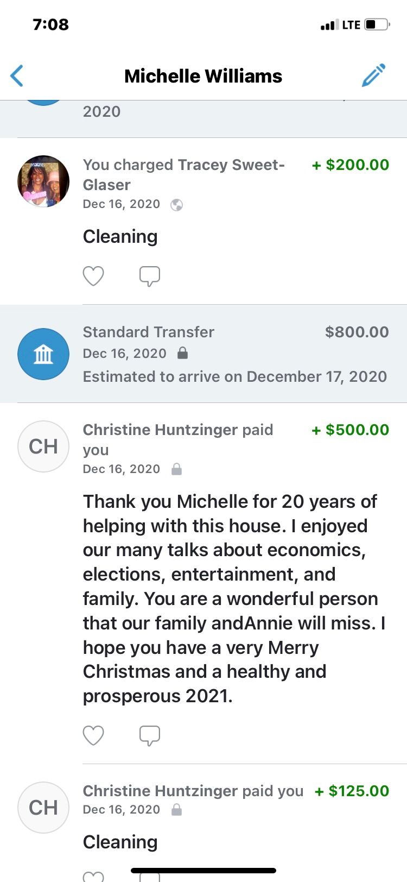
Task: Comment on the $200 Cleaning charge
Action: [x=150, y=276]
